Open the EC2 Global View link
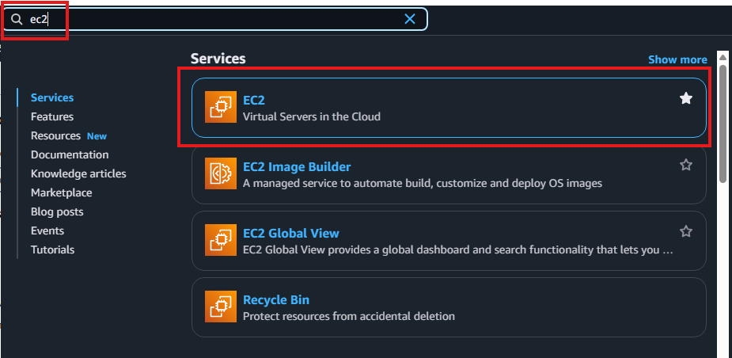Screen dimensions: 732x358 point(291,233)
